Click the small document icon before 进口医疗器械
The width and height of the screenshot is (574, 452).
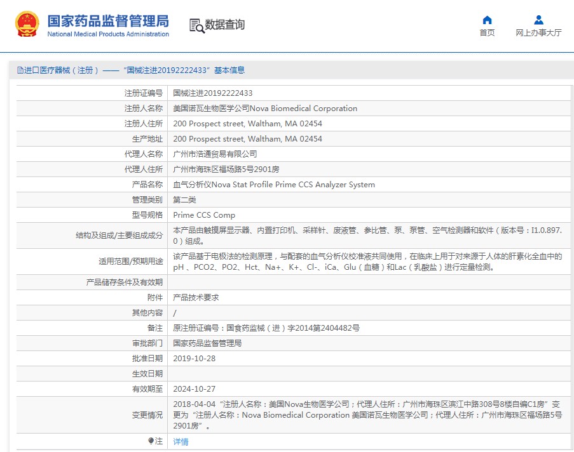[20, 70]
